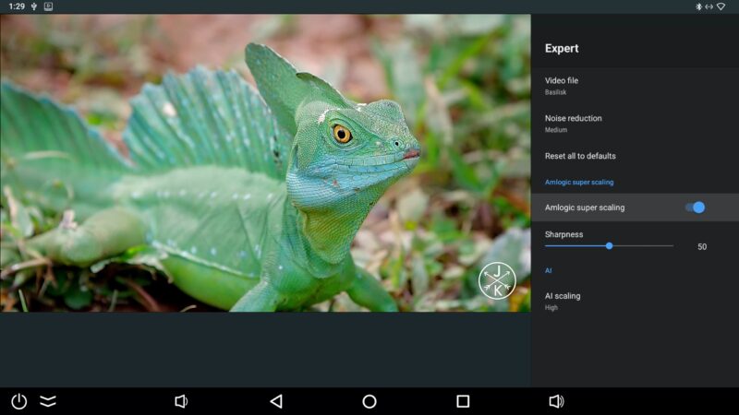Viewport: 739px width, 415px height.
Task: Click the Sharpness slider handle
Action: pos(610,246)
